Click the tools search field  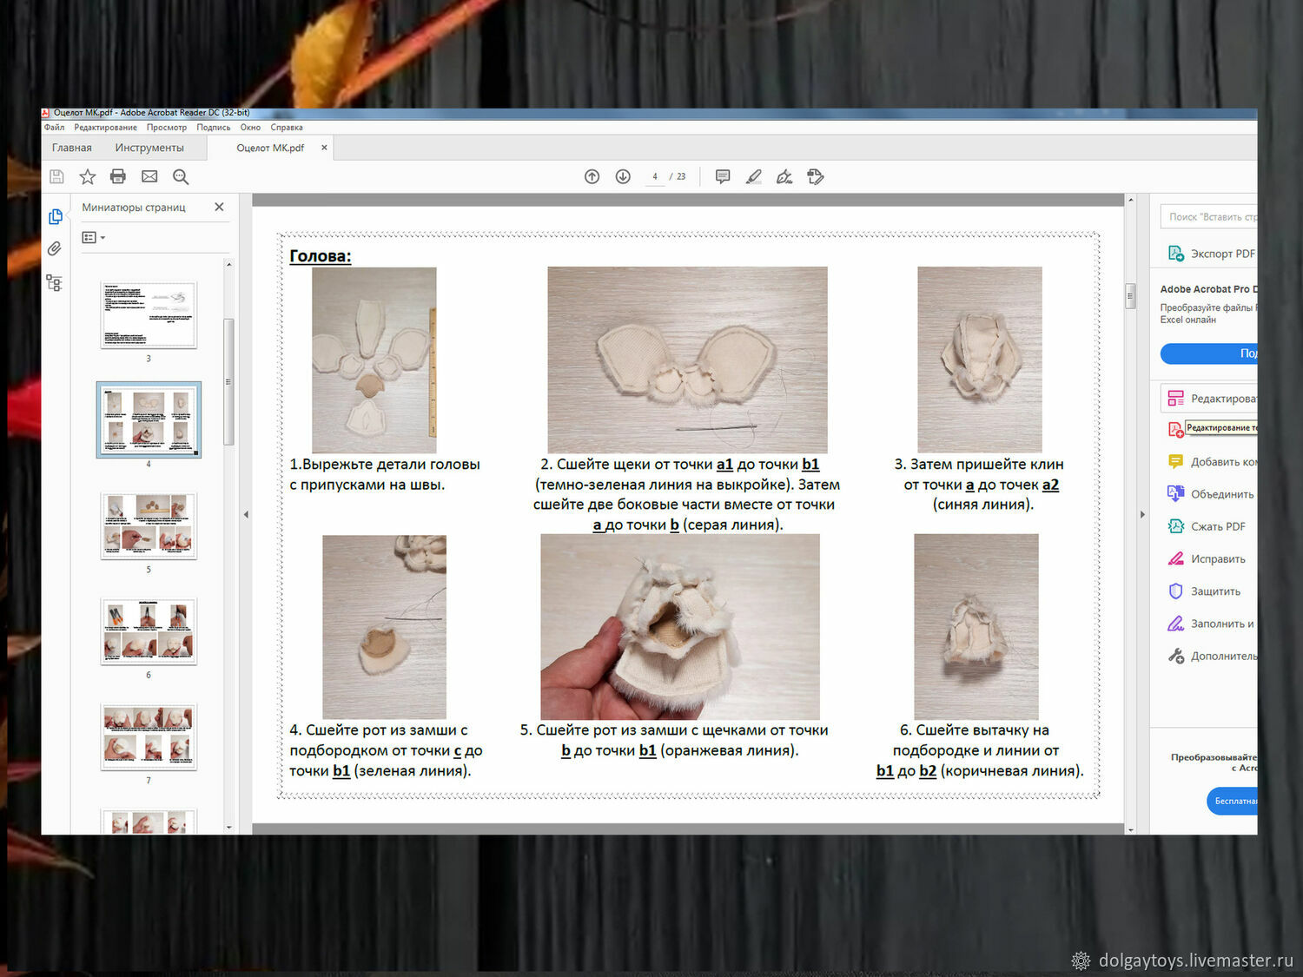pyautogui.click(x=1208, y=217)
